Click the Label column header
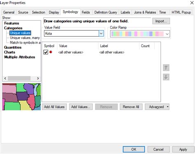The image size is (195, 154). click(x=119, y=46)
